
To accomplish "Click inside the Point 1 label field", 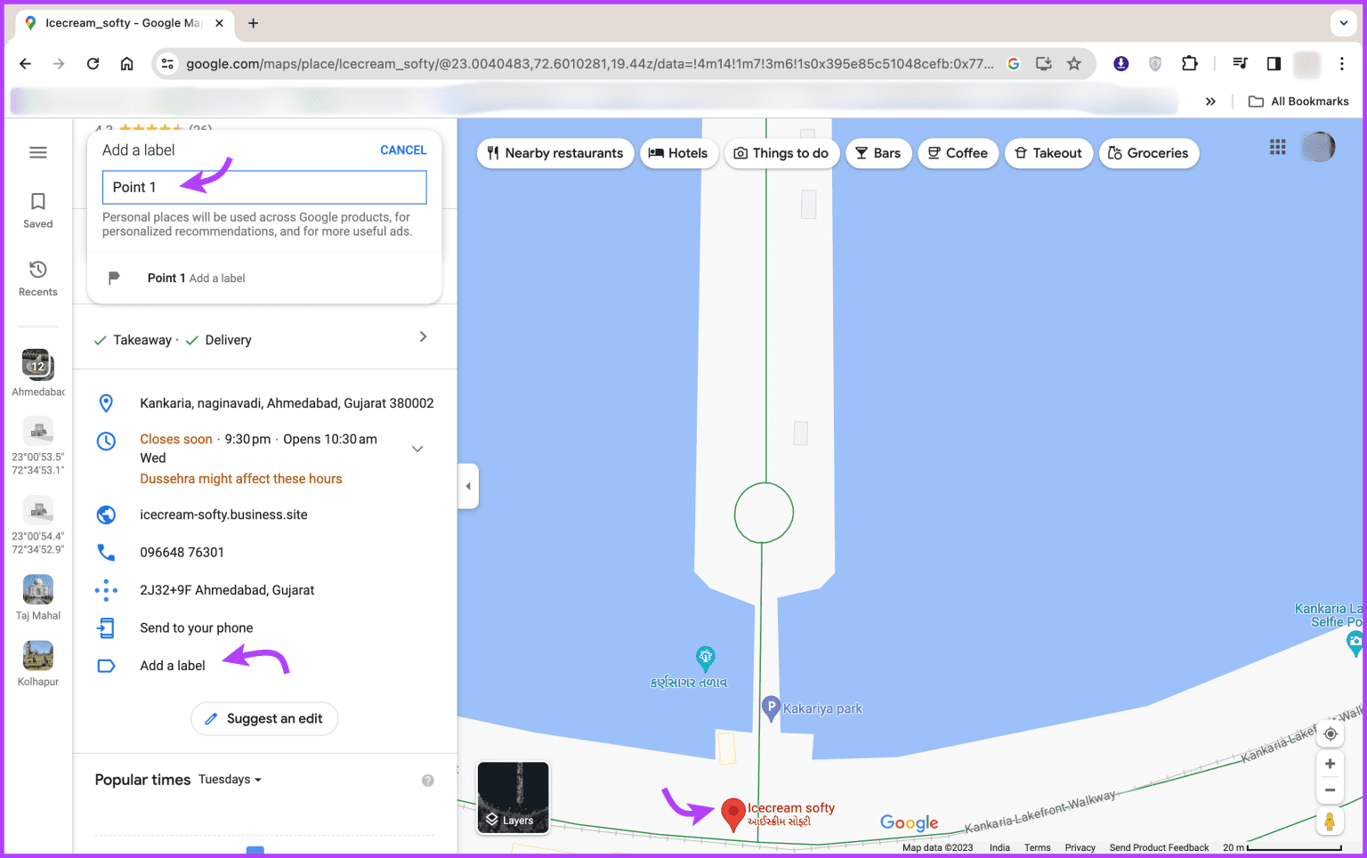I will [x=264, y=187].
